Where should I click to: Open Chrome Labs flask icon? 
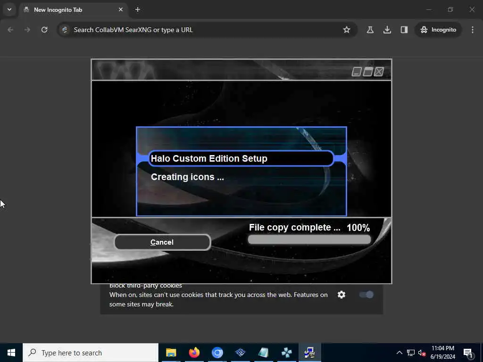click(370, 30)
